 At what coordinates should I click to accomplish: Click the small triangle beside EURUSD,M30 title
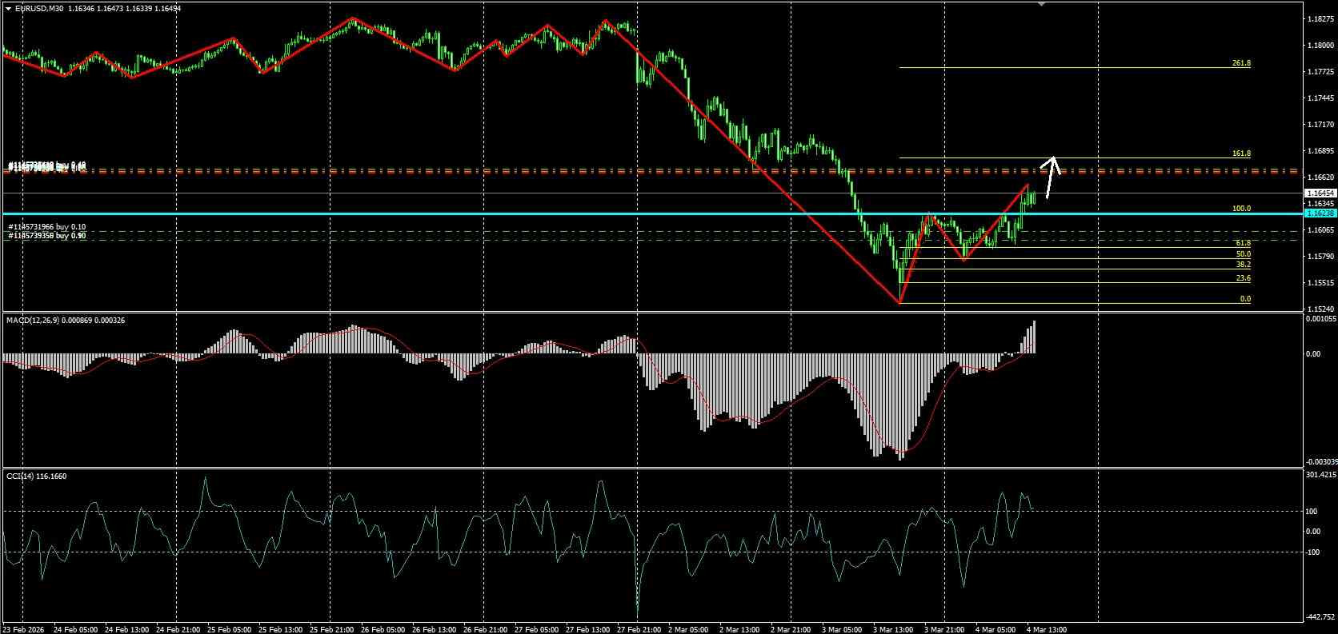point(8,9)
